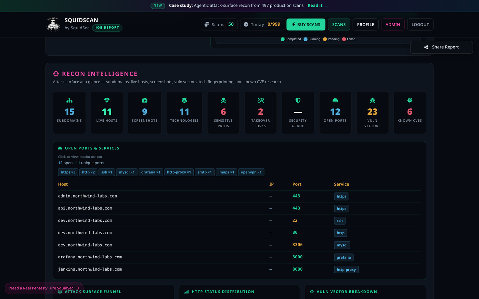The height and width of the screenshot is (299, 479).
Task: Click the jenkins.northwind-labs.com host row
Action: pyautogui.click(x=239, y=269)
